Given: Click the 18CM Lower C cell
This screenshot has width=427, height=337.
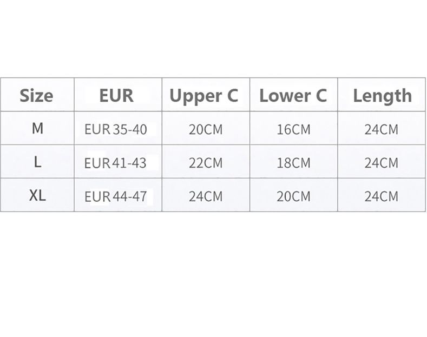Looking at the screenshot, I should coord(293,163).
